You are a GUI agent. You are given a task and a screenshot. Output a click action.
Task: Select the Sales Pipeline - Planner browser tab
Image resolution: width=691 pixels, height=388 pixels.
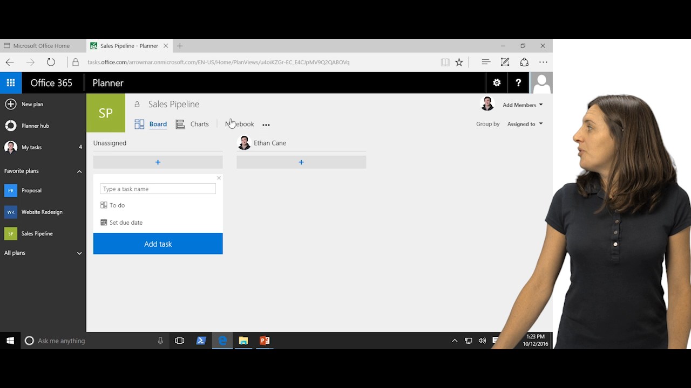pos(130,46)
